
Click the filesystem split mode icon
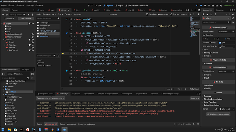click(x=32, y=74)
